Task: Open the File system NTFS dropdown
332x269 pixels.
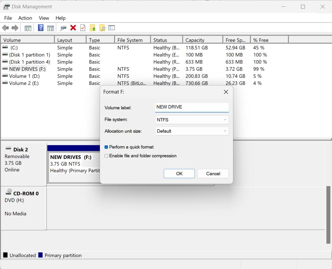Action: [x=192, y=120]
